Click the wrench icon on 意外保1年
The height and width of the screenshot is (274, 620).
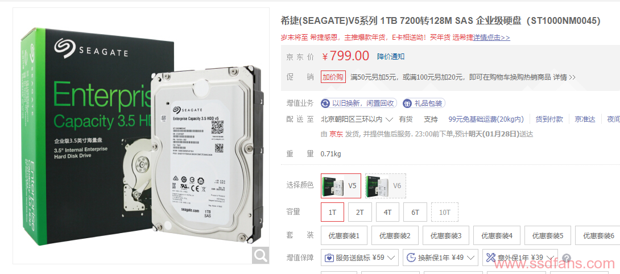[491, 258]
